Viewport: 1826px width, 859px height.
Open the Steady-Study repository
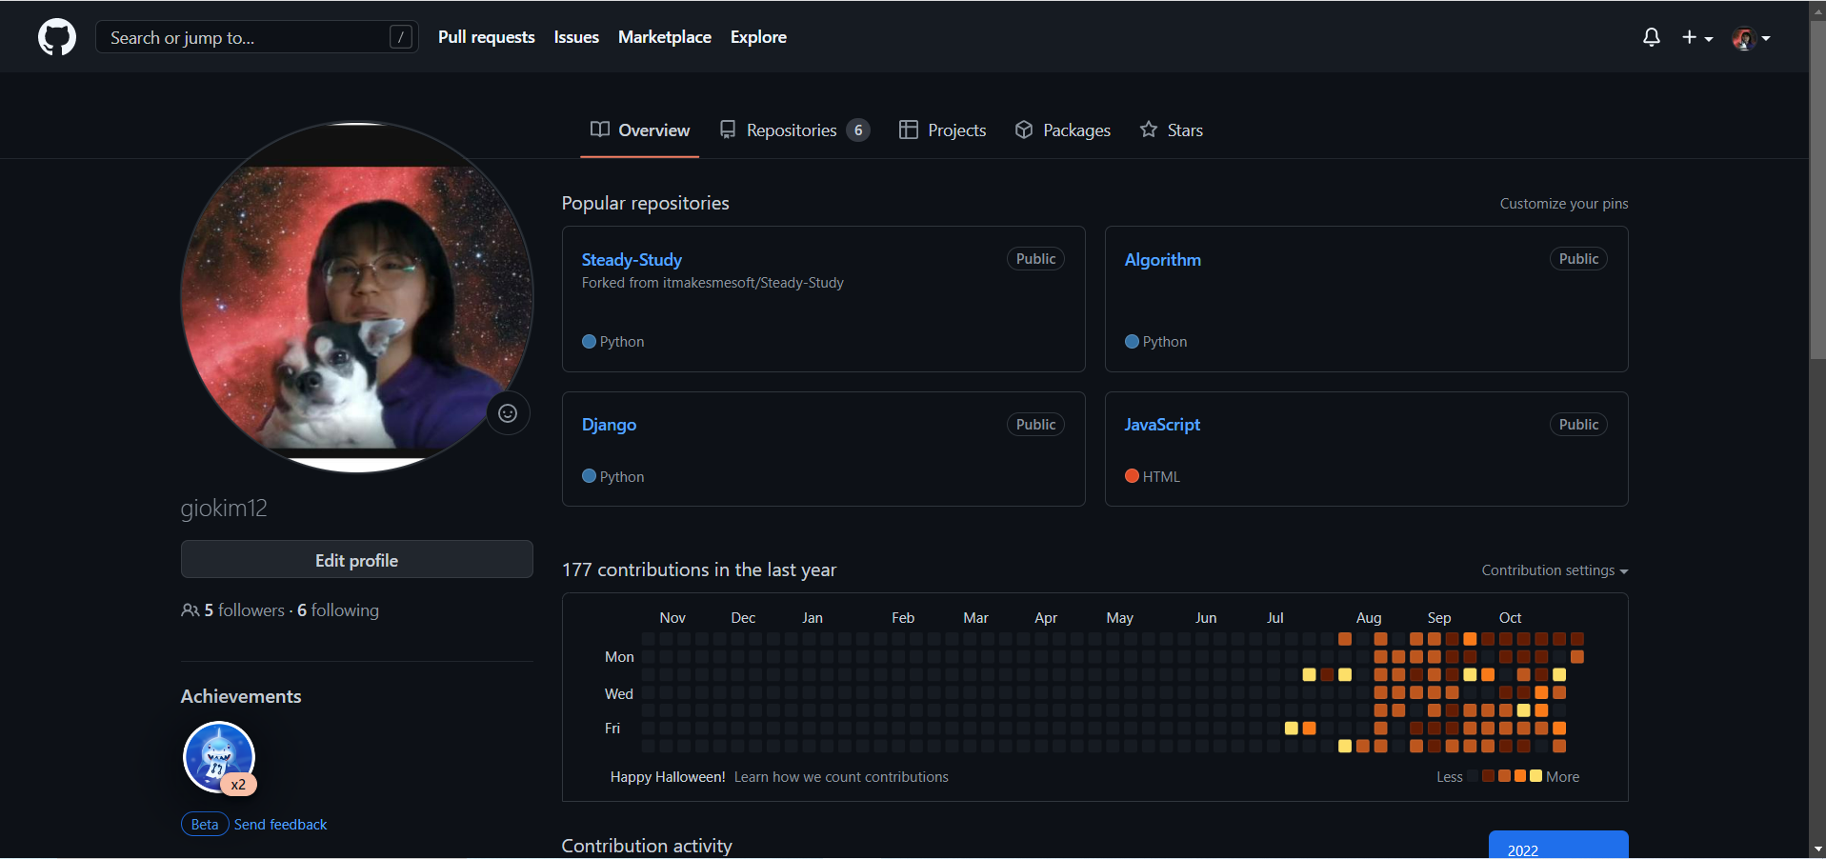[x=632, y=260]
